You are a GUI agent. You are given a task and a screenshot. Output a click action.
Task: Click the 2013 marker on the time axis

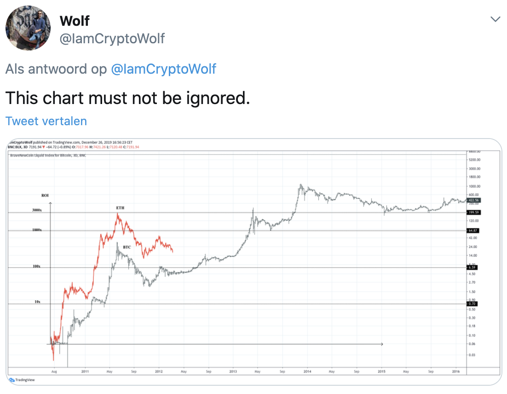click(x=233, y=371)
